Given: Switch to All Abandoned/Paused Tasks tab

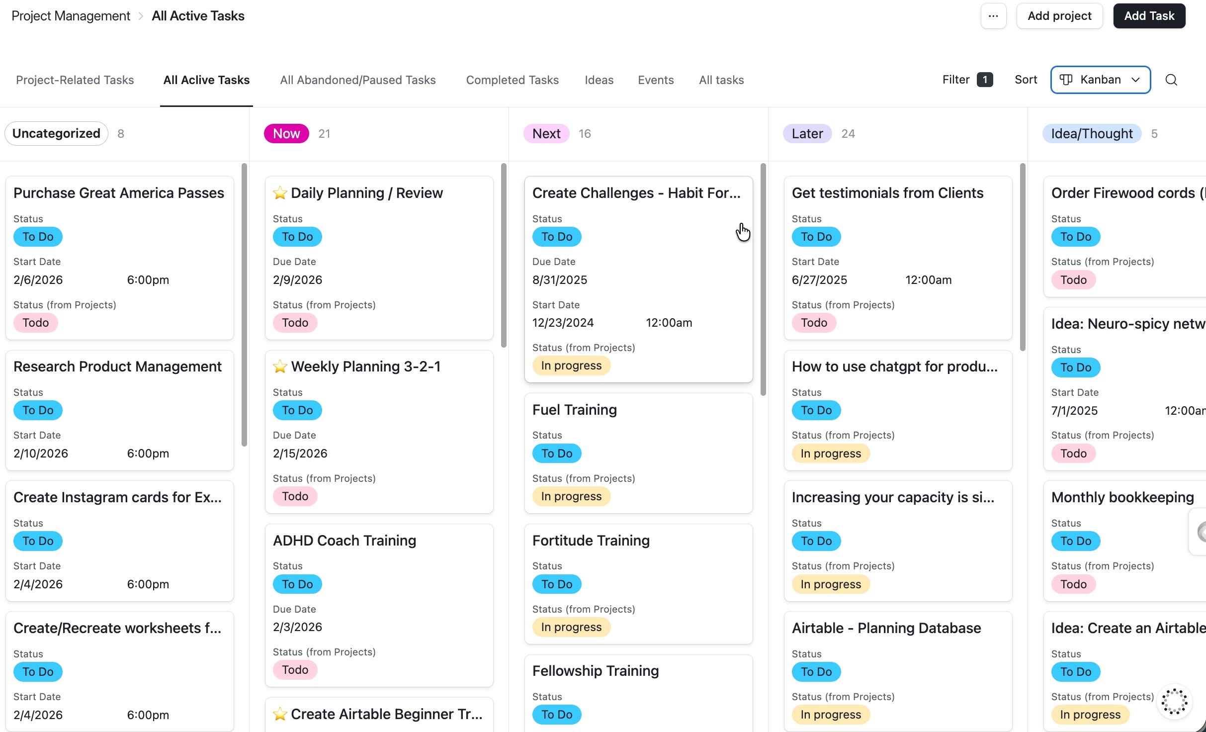Looking at the screenshot, I should click(x=357, y=80).
